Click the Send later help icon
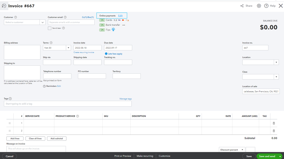The width and height of the screenshot is (284, 159). (63, 28)
